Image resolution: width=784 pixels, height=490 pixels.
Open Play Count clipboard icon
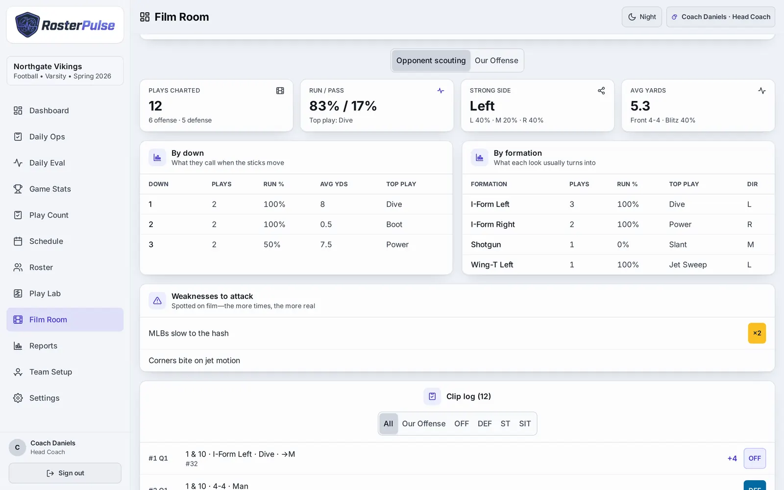pyautogui.click(x=18, y=215)
